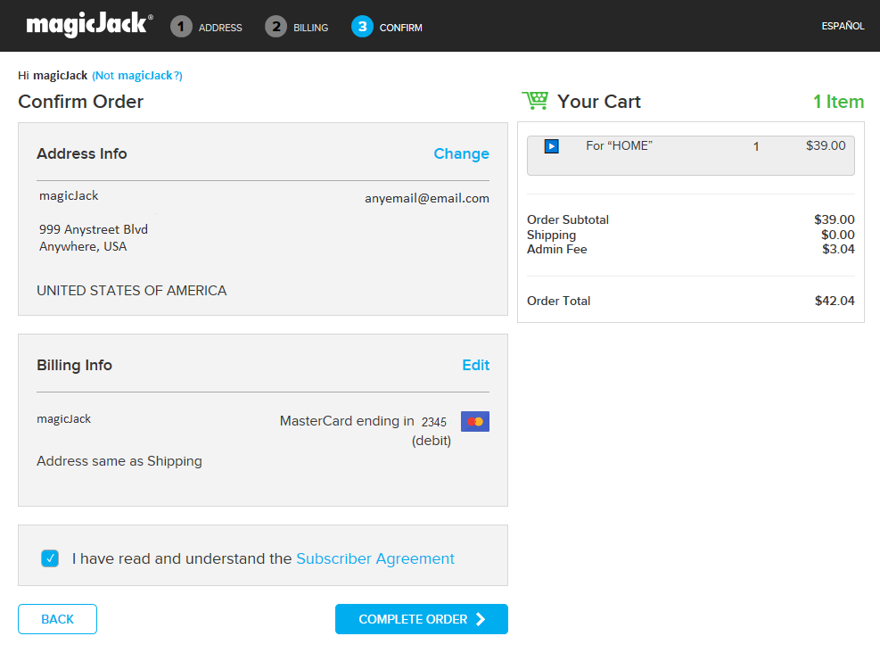Go to the Billing step label
Image resolution: width=880 pixels, height=661 pixels.
[x=311, y=28]
